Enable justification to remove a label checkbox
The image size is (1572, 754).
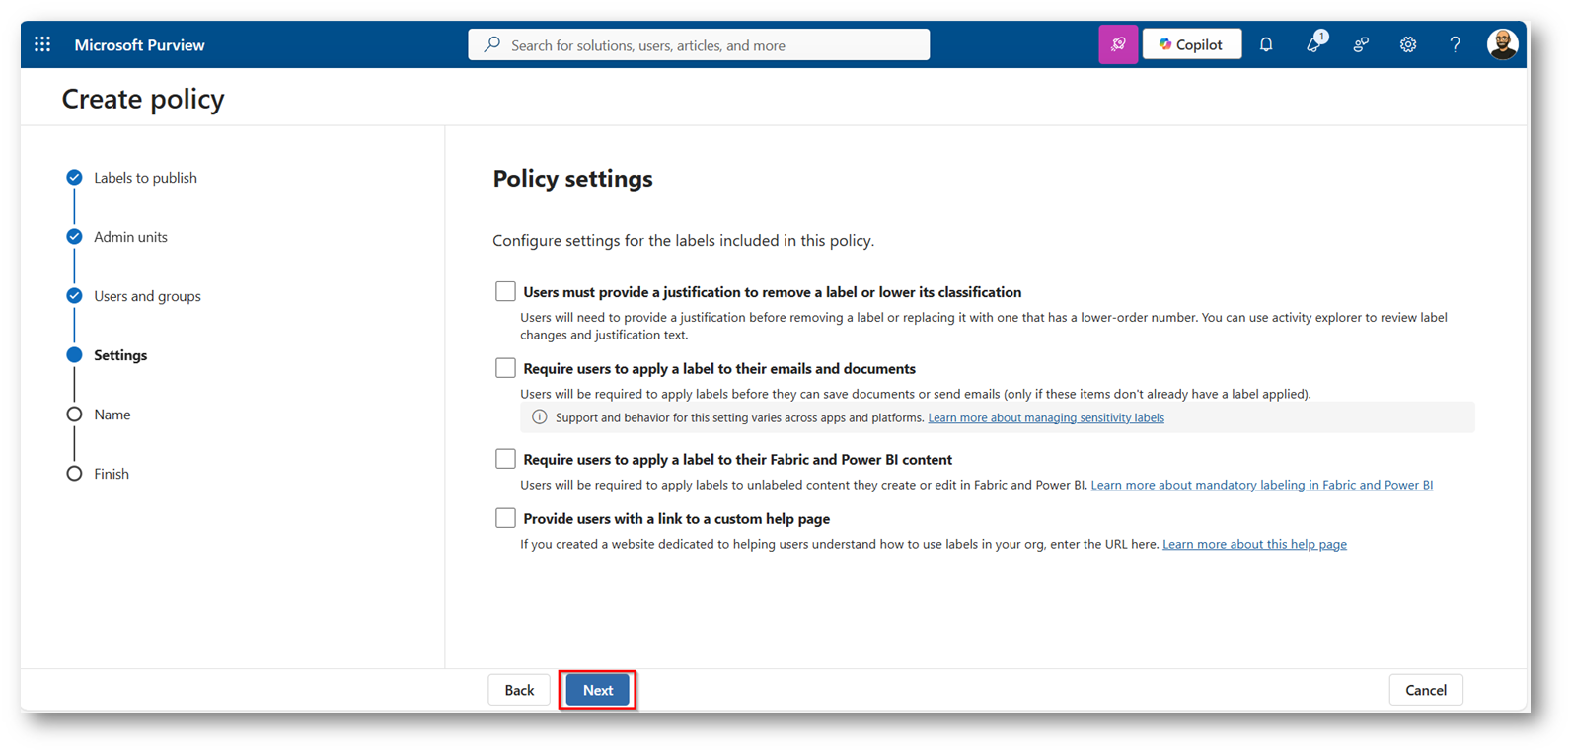tap(505, 291)
